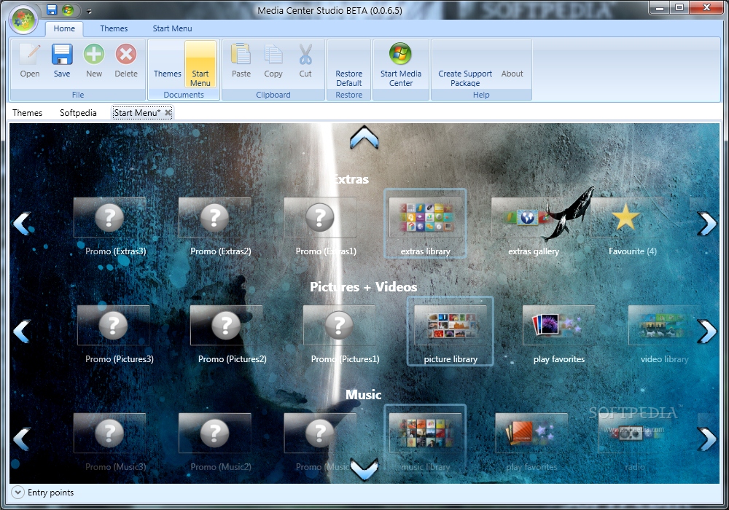Select the Music row play favorites tile
The image size is (729, 510).
tap(531, 442)
